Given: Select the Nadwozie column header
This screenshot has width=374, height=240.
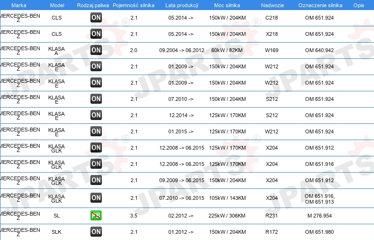Looking at the screenshot, I should point(273,5).
